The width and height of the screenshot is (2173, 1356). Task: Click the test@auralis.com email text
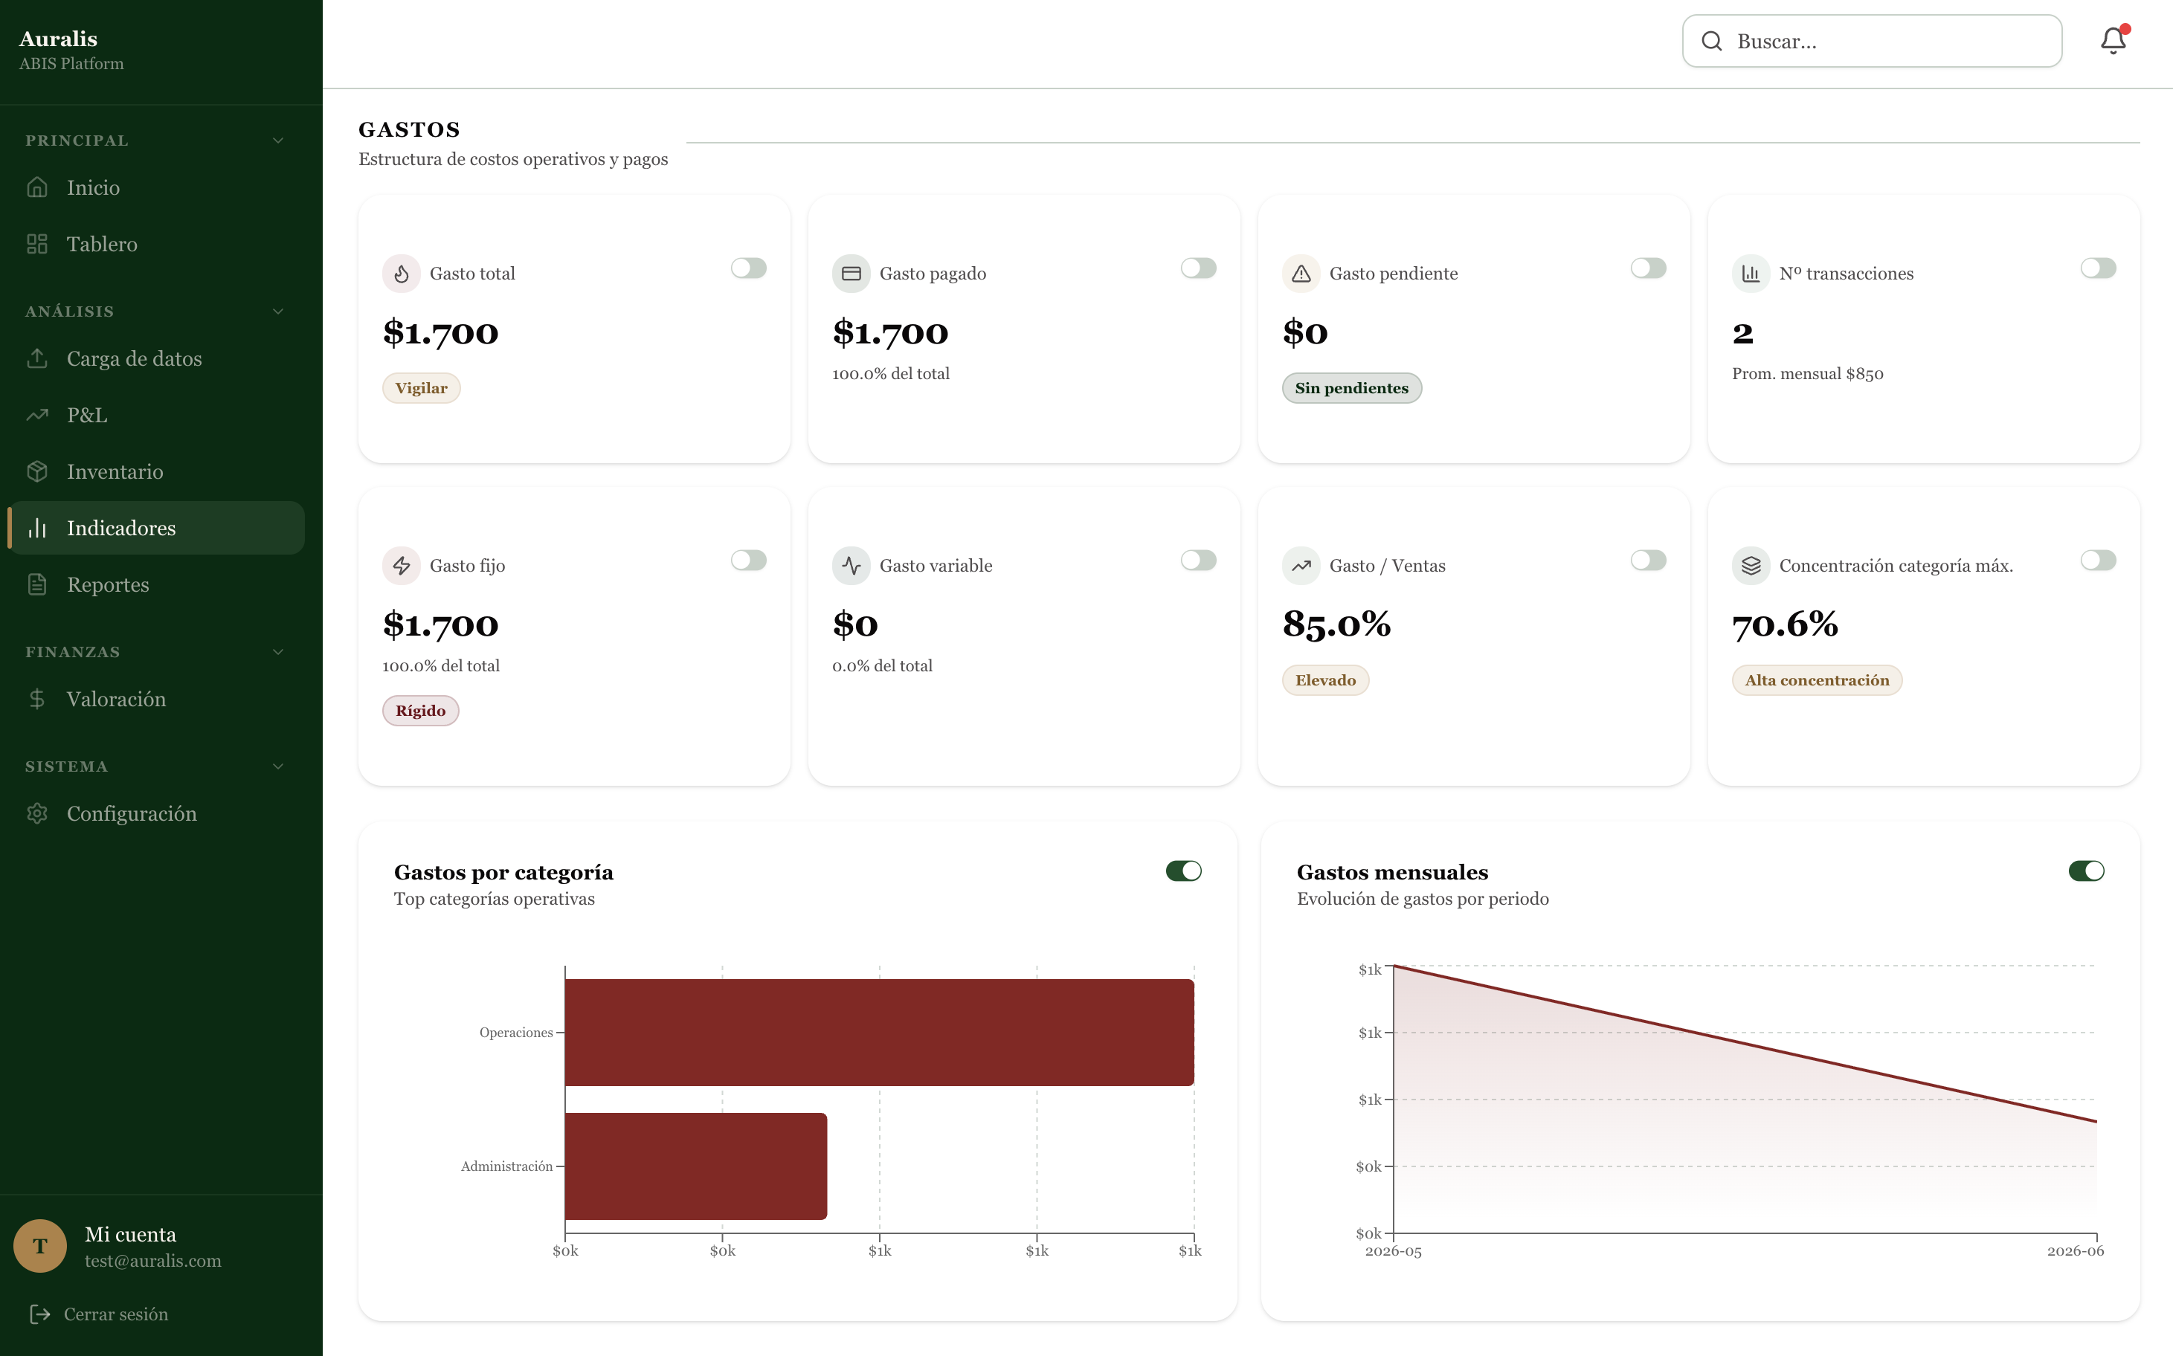point(152,1261)
